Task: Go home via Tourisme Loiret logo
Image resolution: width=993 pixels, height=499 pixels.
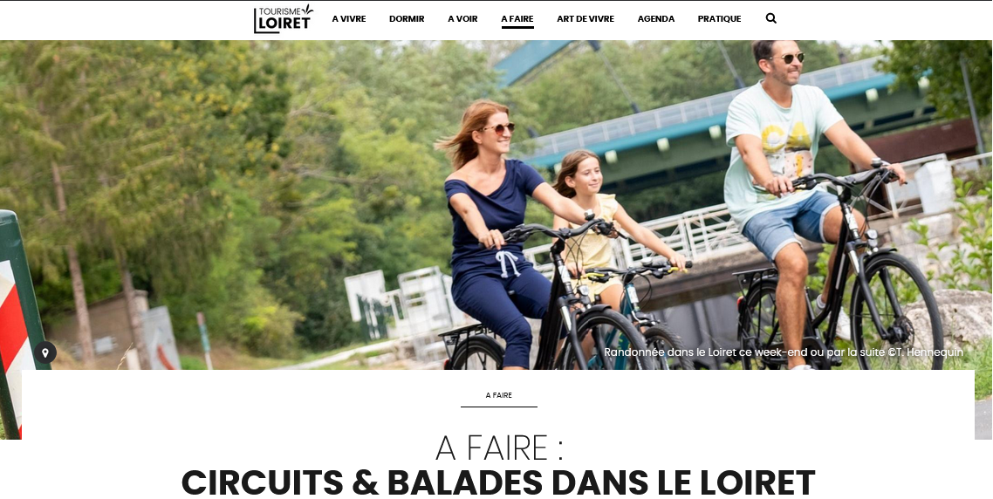Action: click(x=284, y=19)
